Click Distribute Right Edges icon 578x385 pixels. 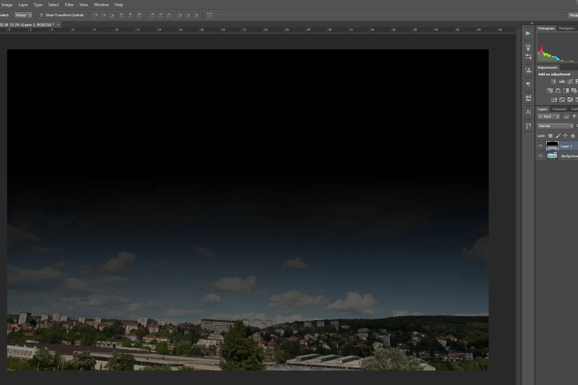click(196, 15)
